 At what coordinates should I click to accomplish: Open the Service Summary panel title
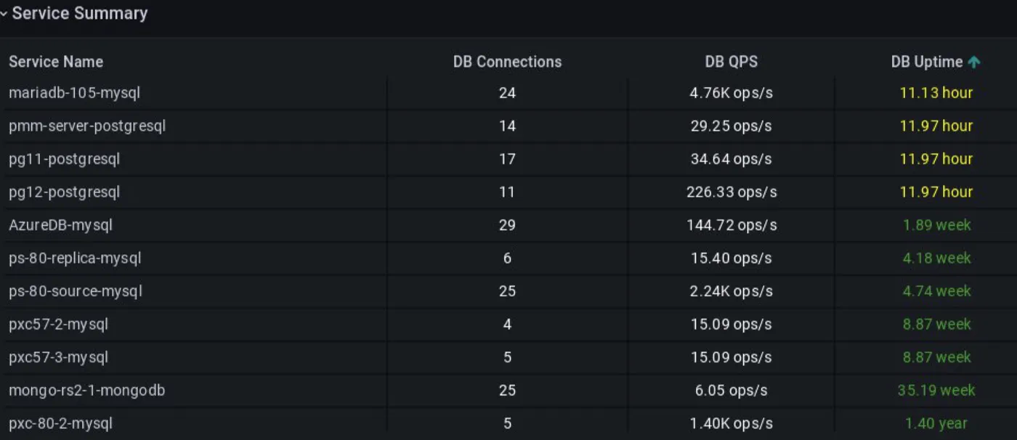80,13
